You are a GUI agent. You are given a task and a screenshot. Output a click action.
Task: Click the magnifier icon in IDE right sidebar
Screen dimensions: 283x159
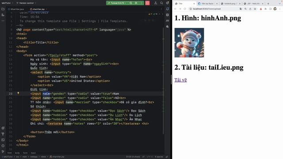click(x=168, y=26)
